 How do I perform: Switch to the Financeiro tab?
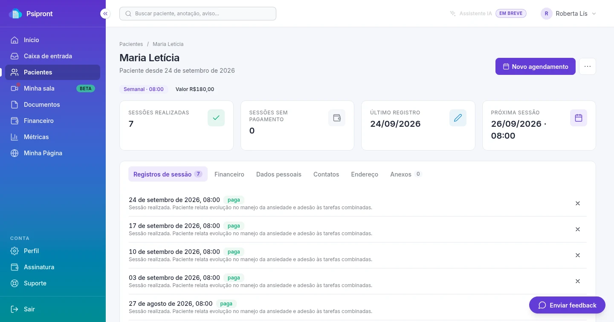(x=229, y=174)
